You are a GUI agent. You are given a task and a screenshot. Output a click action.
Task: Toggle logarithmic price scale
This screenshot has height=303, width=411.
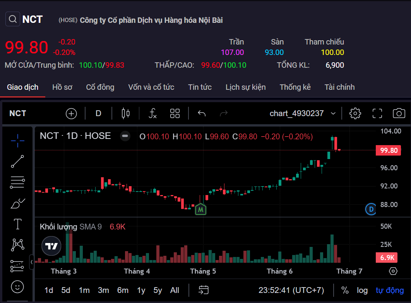362,290
